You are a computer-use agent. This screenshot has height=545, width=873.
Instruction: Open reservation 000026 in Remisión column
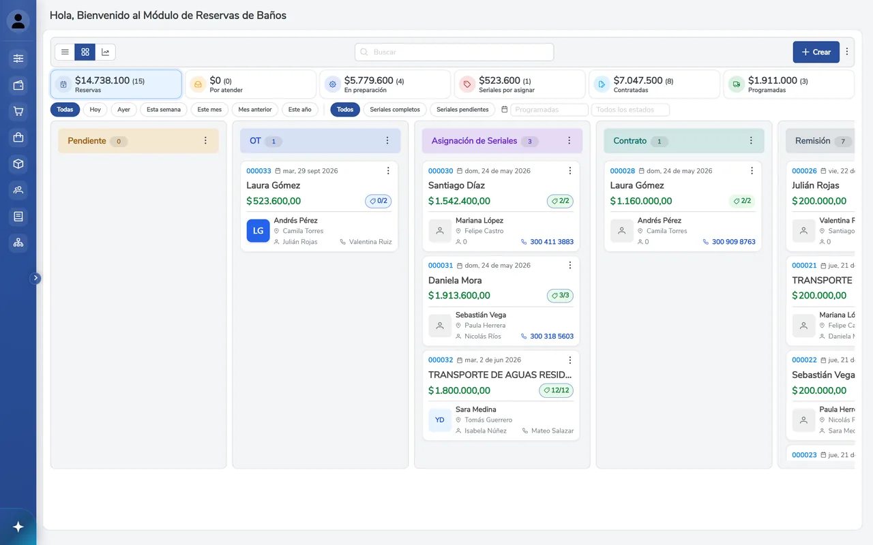coord(804,171)
